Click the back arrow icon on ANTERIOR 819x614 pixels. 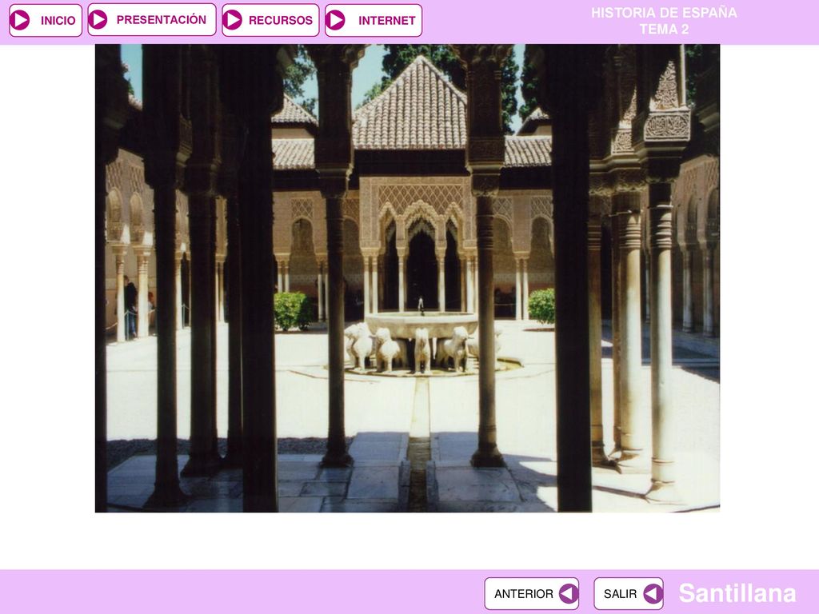pyautogui.click(x=569, y=594)
